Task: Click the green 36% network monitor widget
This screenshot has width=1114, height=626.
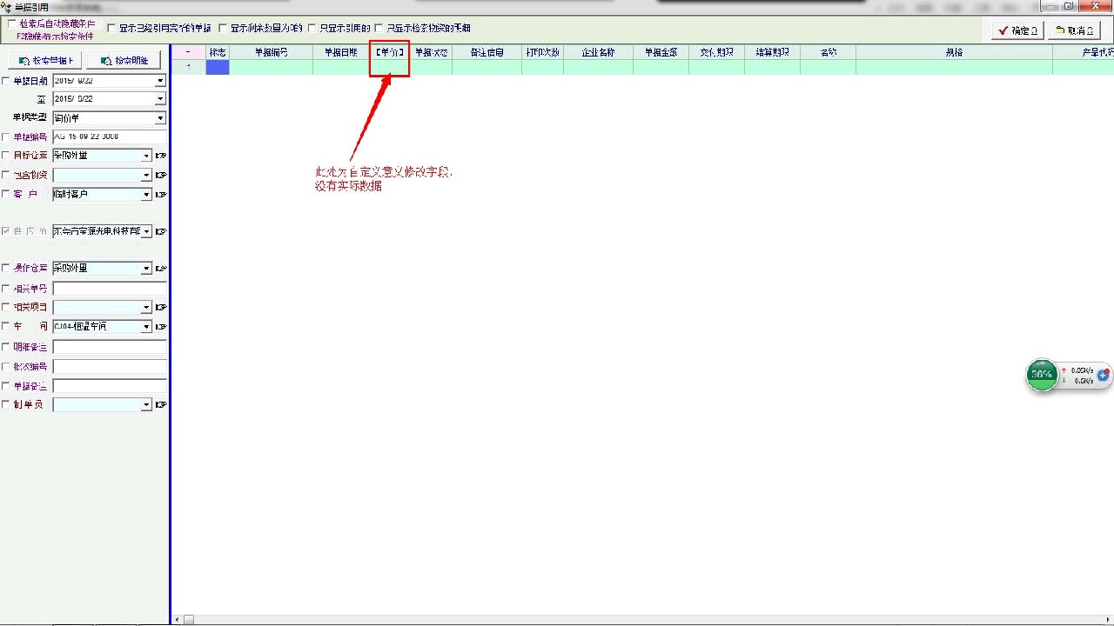Action: click(x=1042, y=375)
